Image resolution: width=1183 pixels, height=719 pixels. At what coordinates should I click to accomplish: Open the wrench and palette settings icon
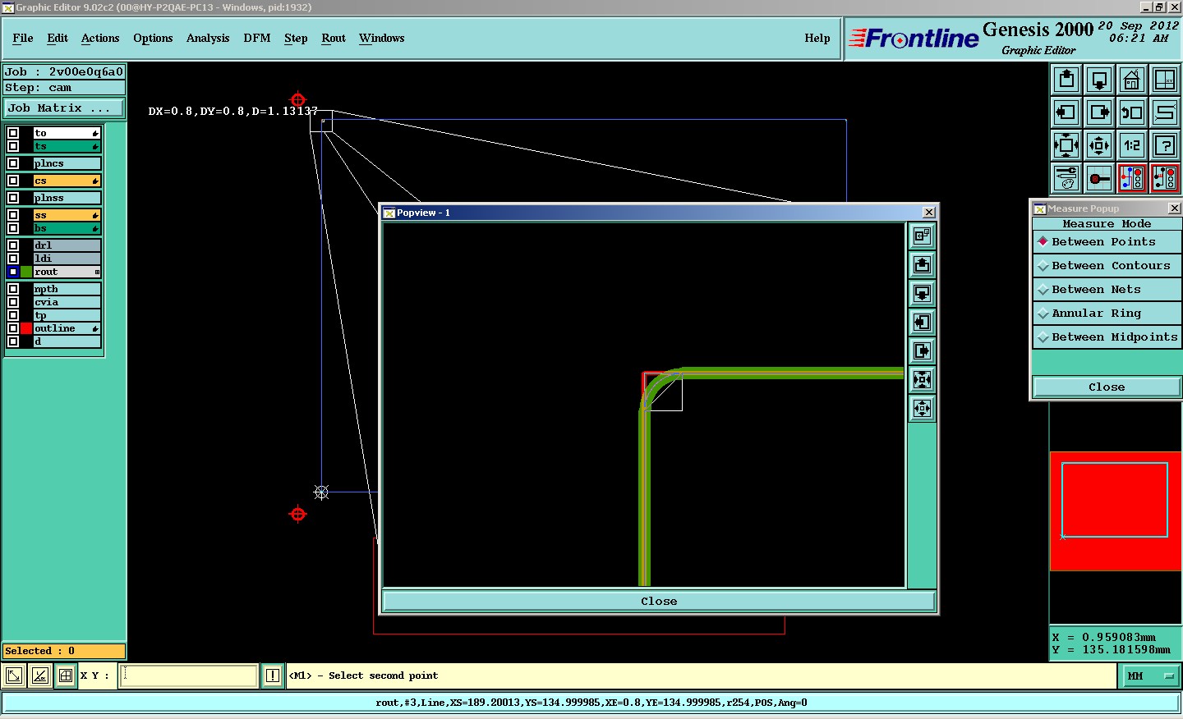(x=1066, y=178)
